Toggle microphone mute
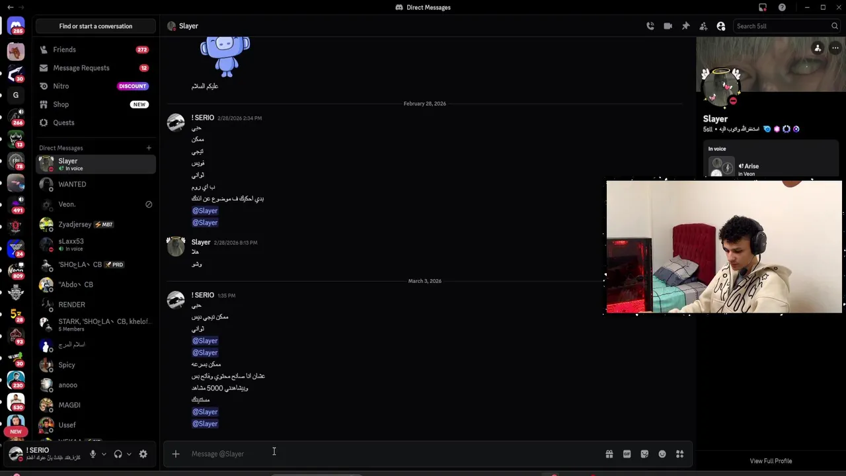This screenshot has width=846, height=476. tap(93, 454)
